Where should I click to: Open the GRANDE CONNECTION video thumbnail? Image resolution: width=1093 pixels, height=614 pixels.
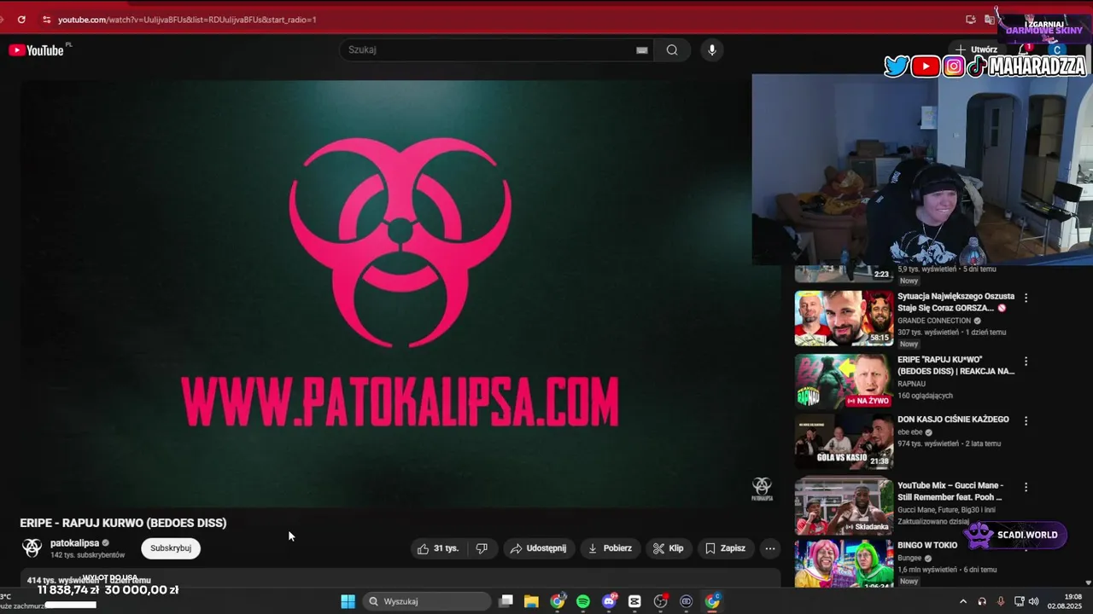coord(844,318)
